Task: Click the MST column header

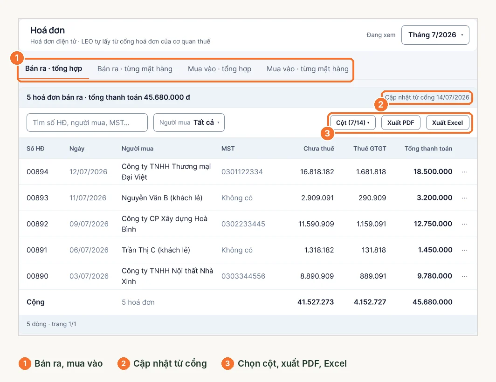Action: 228,149
